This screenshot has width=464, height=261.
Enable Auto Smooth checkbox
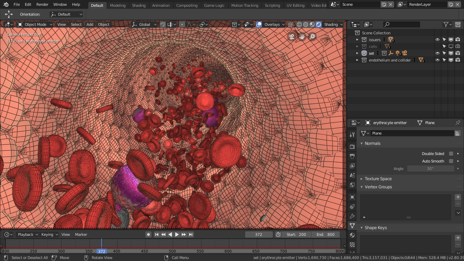[x=451, y=161]
